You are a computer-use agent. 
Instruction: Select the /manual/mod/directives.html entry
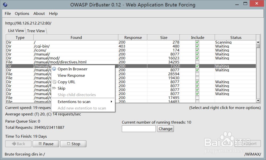coord(60,62)
